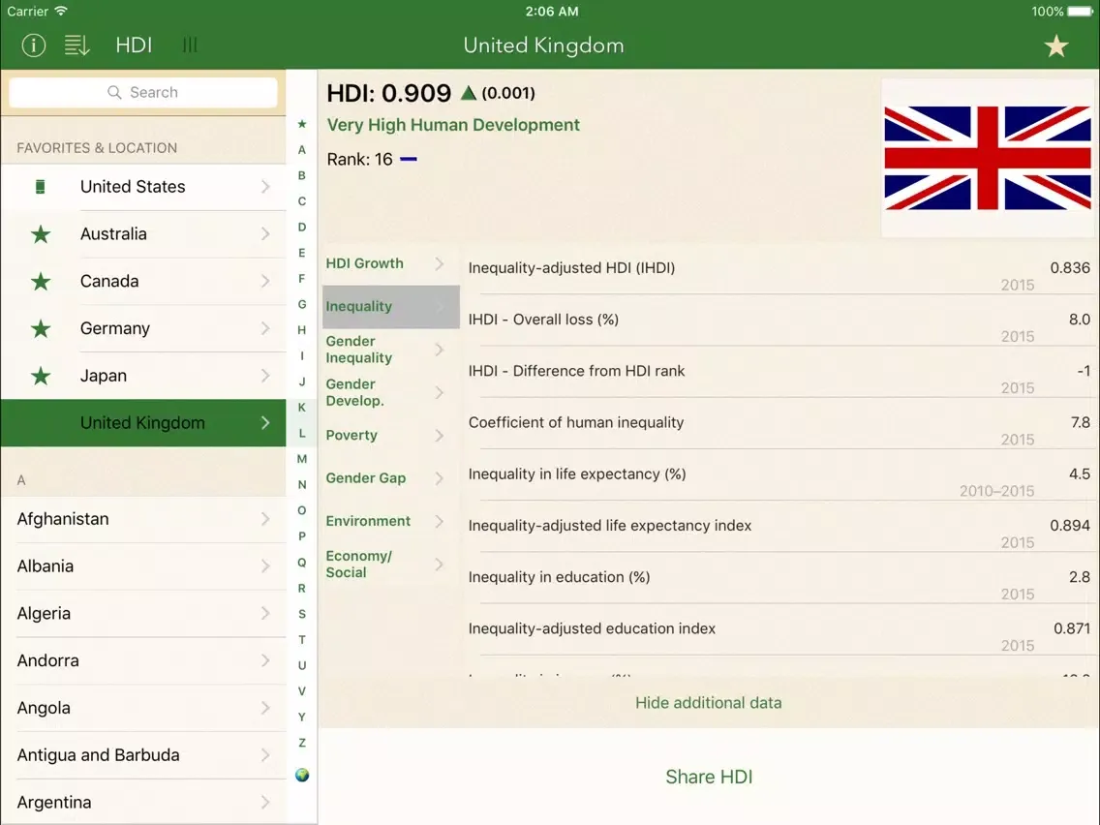Jump to letter G in the index
Image resolution: width=1100 pixels, height=825 pixels.
(x=302, y=304)
